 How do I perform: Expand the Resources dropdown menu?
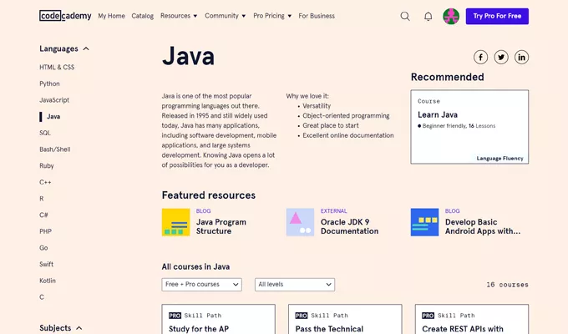click(x=179, y=16)
